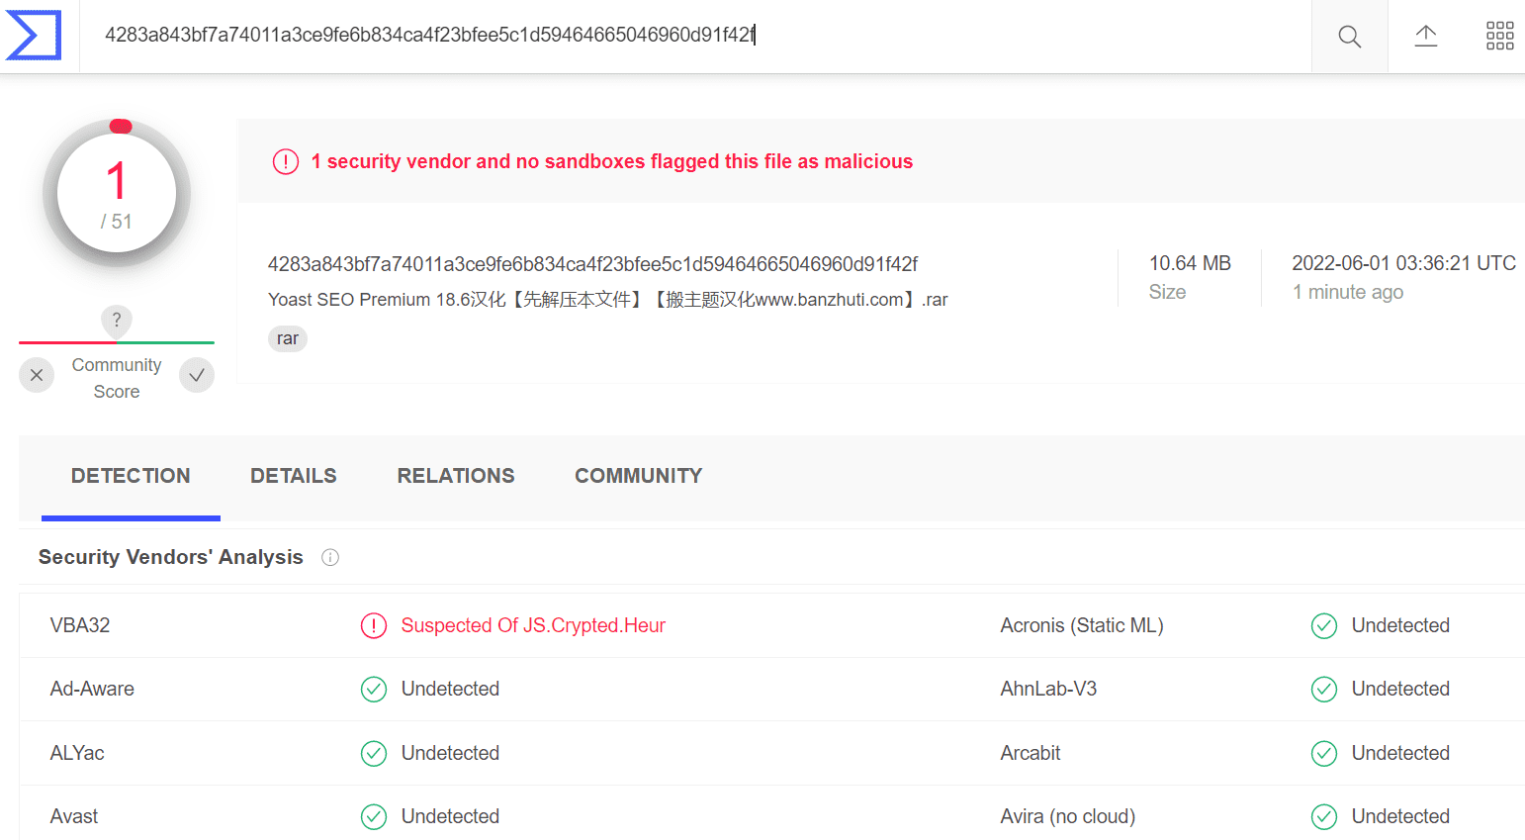Click the Security Vendors' Analysis info icon
The image size is (1525, 840).
[330, 558]
